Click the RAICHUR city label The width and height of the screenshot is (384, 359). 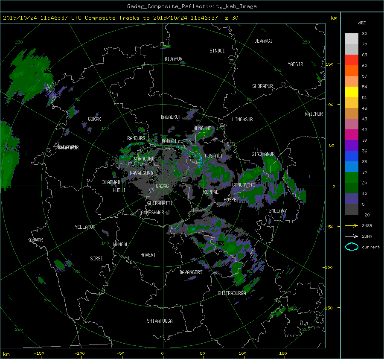coord(314,114)
